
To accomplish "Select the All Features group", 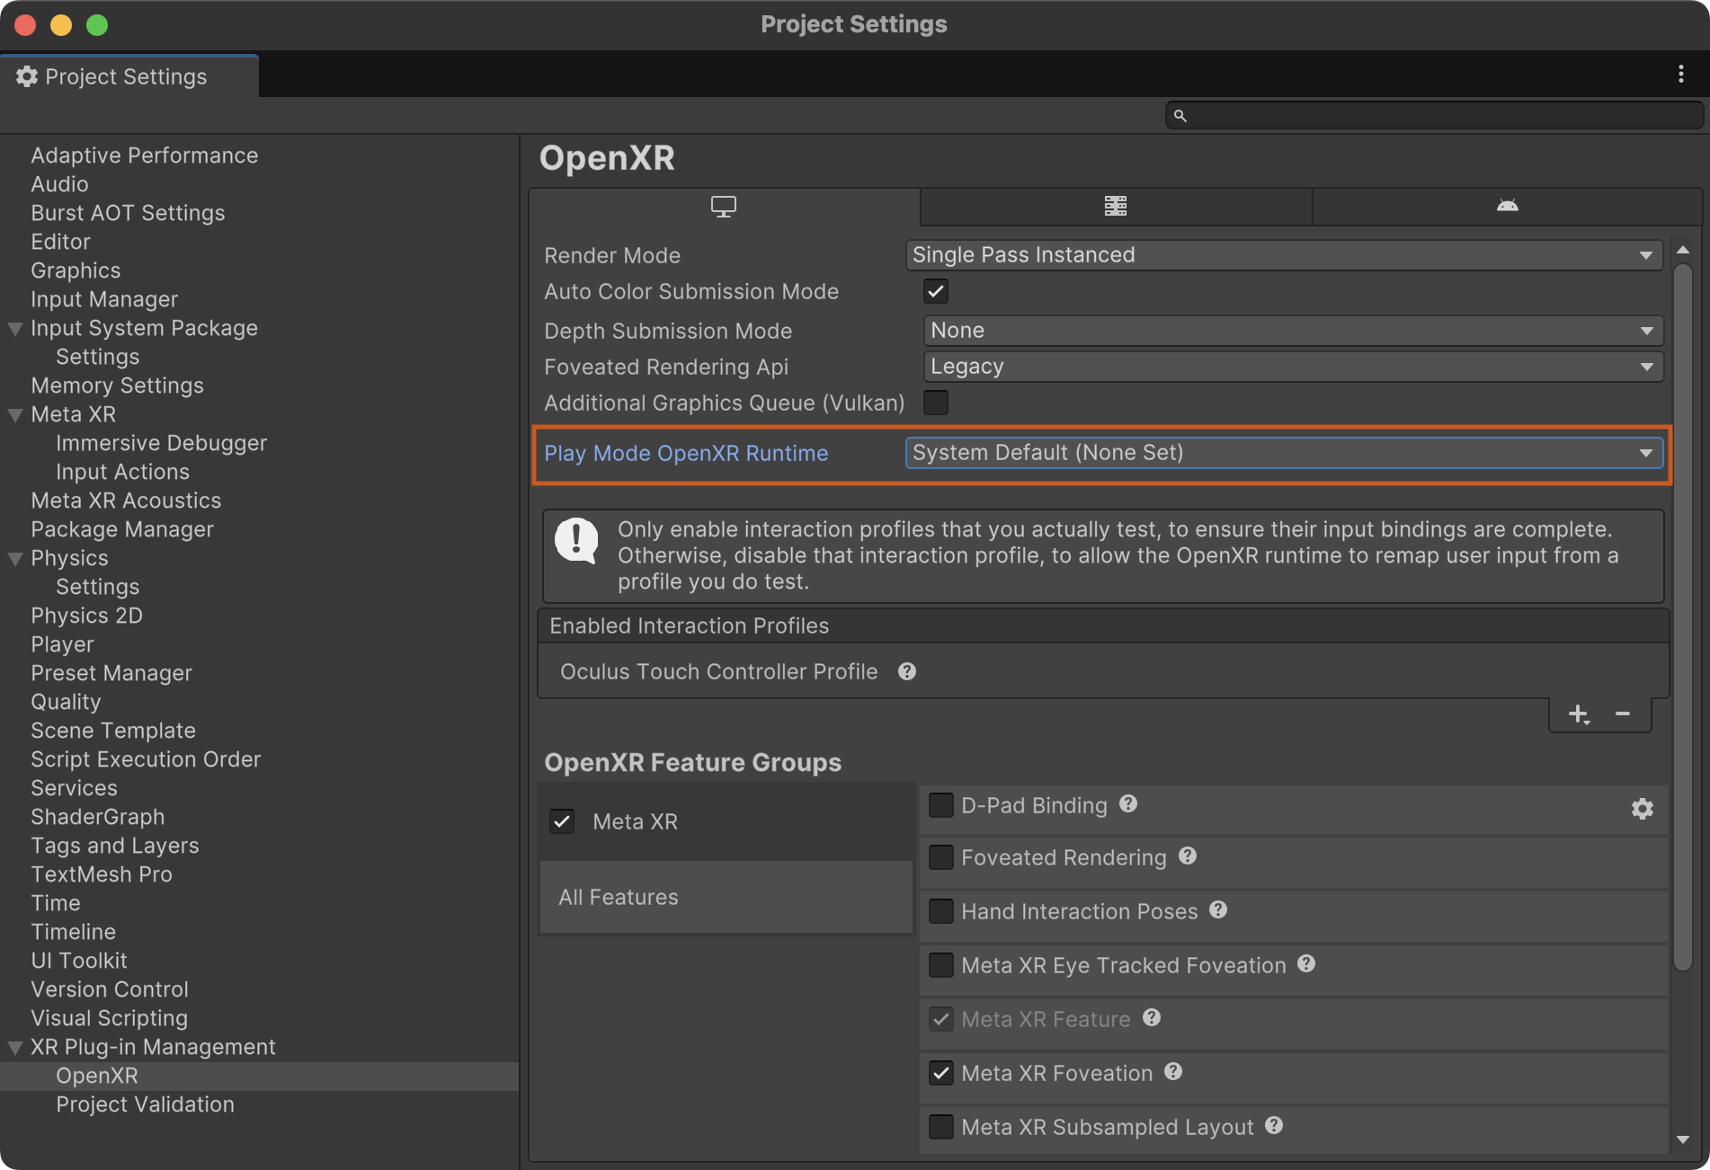I will click(x=619, y=897).
